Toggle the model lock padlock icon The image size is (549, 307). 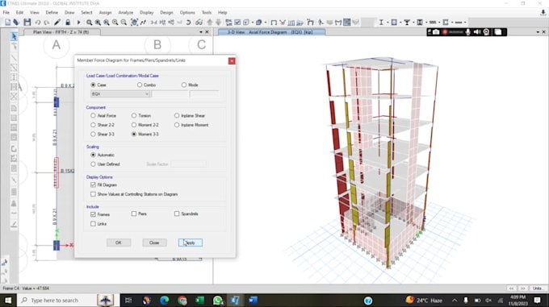[x=68, y=23]
